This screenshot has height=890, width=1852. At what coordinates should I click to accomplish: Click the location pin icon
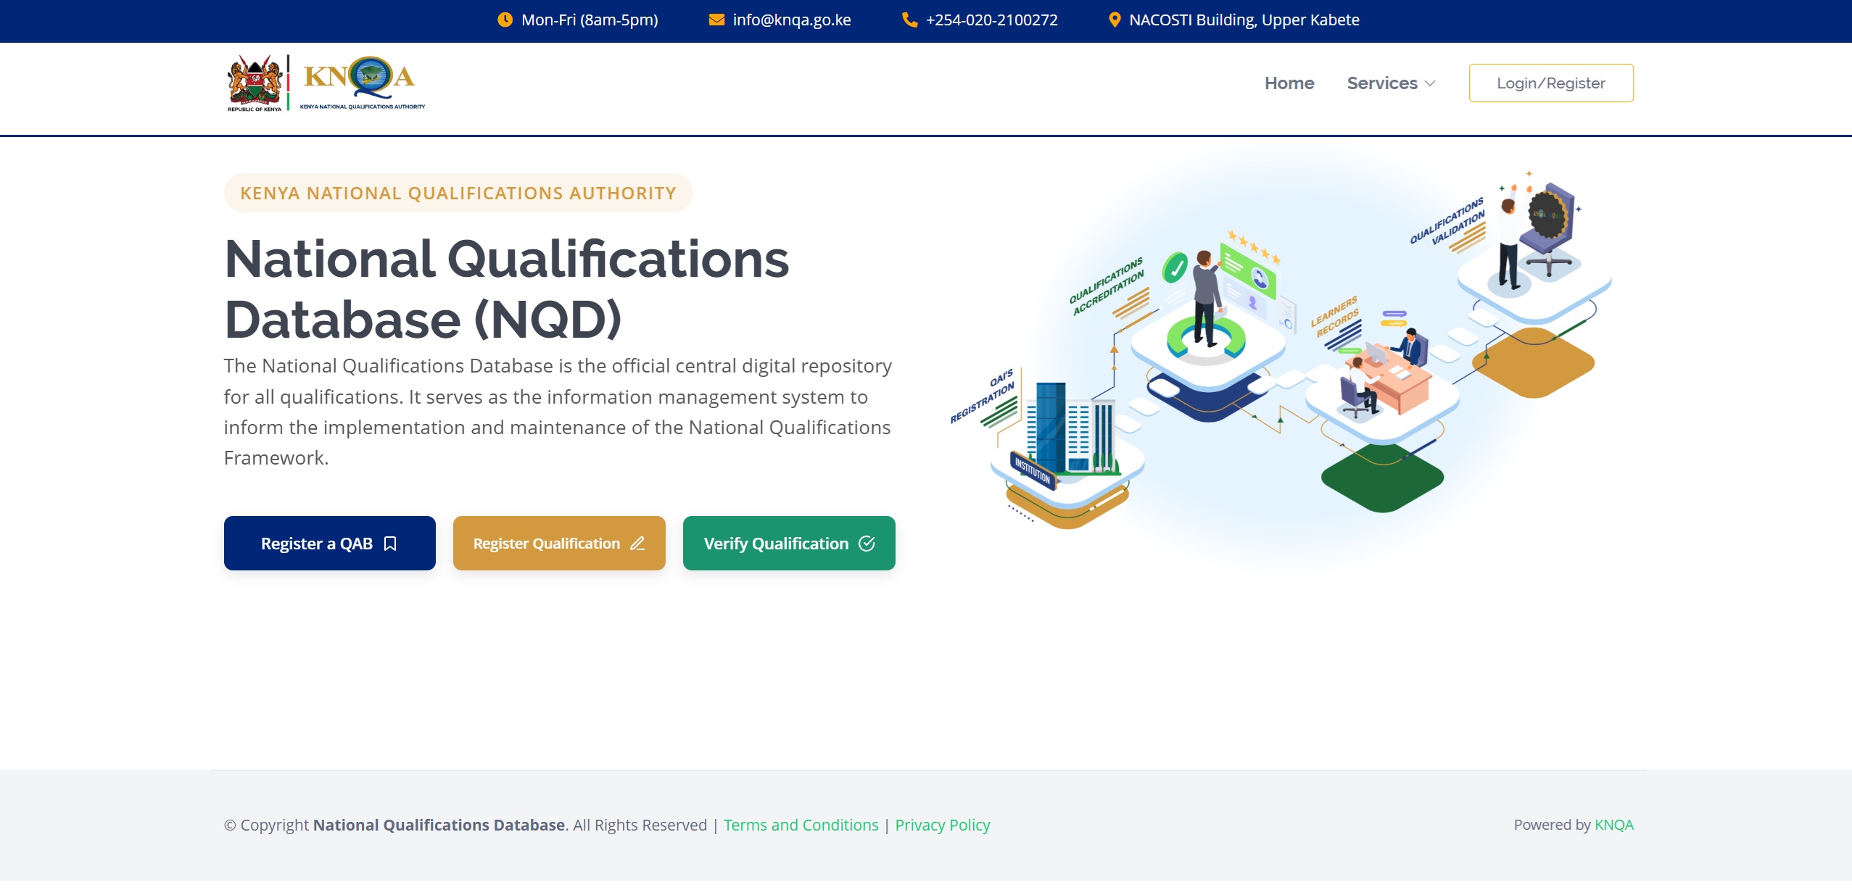click(x=1115, y=20)
